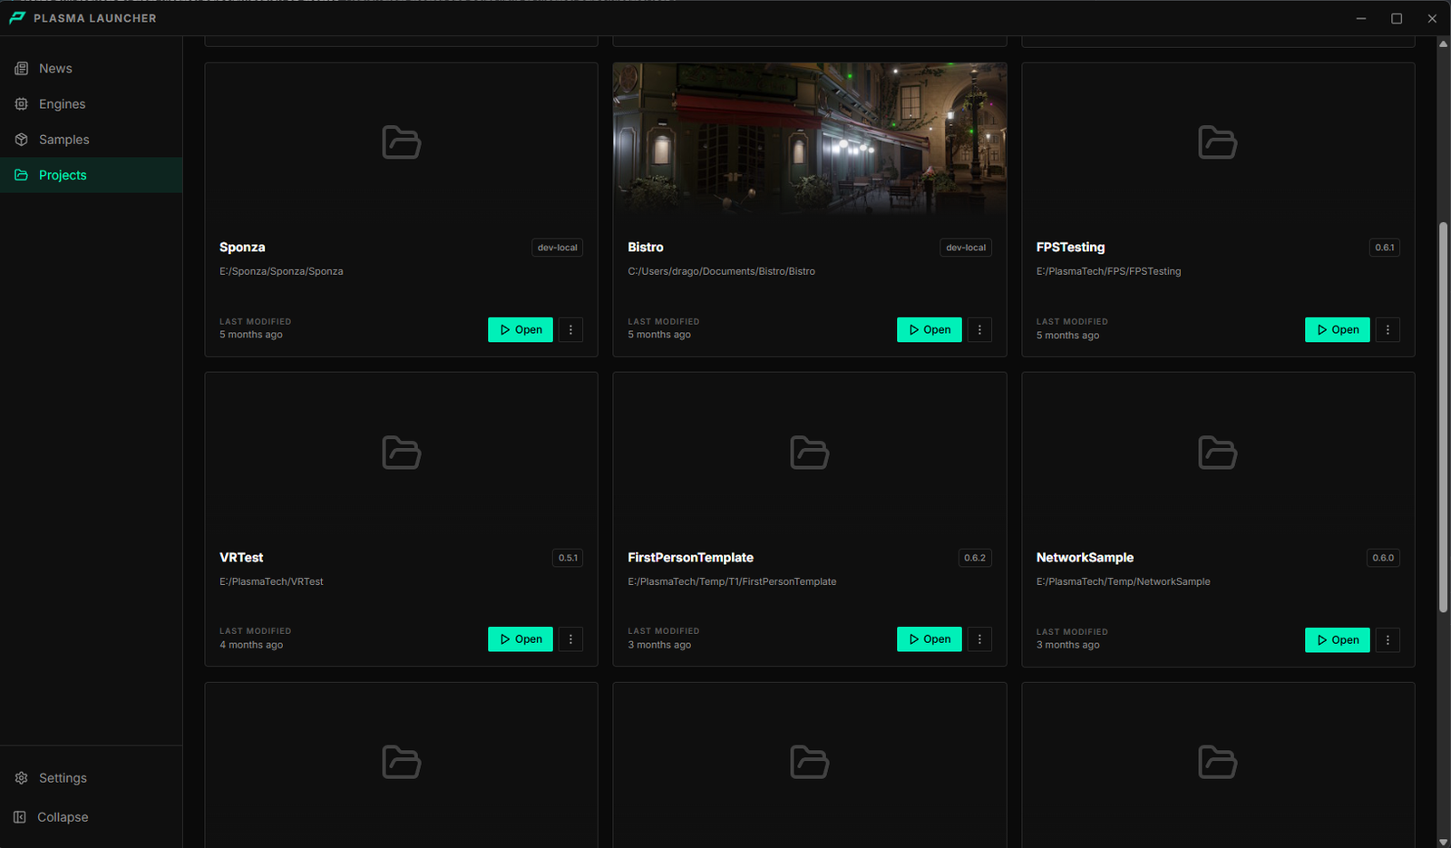This screenshot has width=1451, height=848.
Task: Click the 0.6.0 version badge on NetworkSample
Action: (1383, 558)
